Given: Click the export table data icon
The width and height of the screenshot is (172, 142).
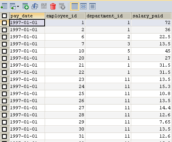Looking at the screenshot, I should (x=4, y=6).
